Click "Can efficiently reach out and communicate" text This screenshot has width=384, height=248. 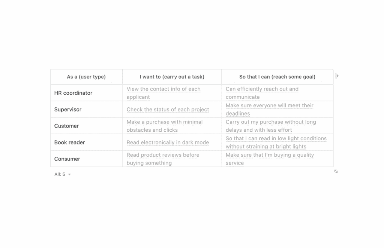tap(262, 89)
